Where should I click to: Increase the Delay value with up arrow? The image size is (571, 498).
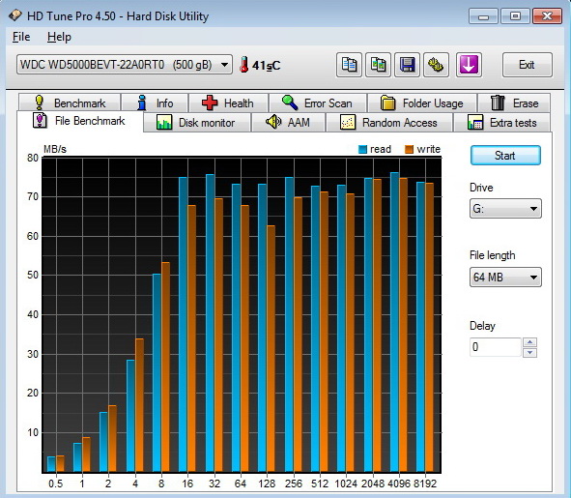tap(529, 342)
